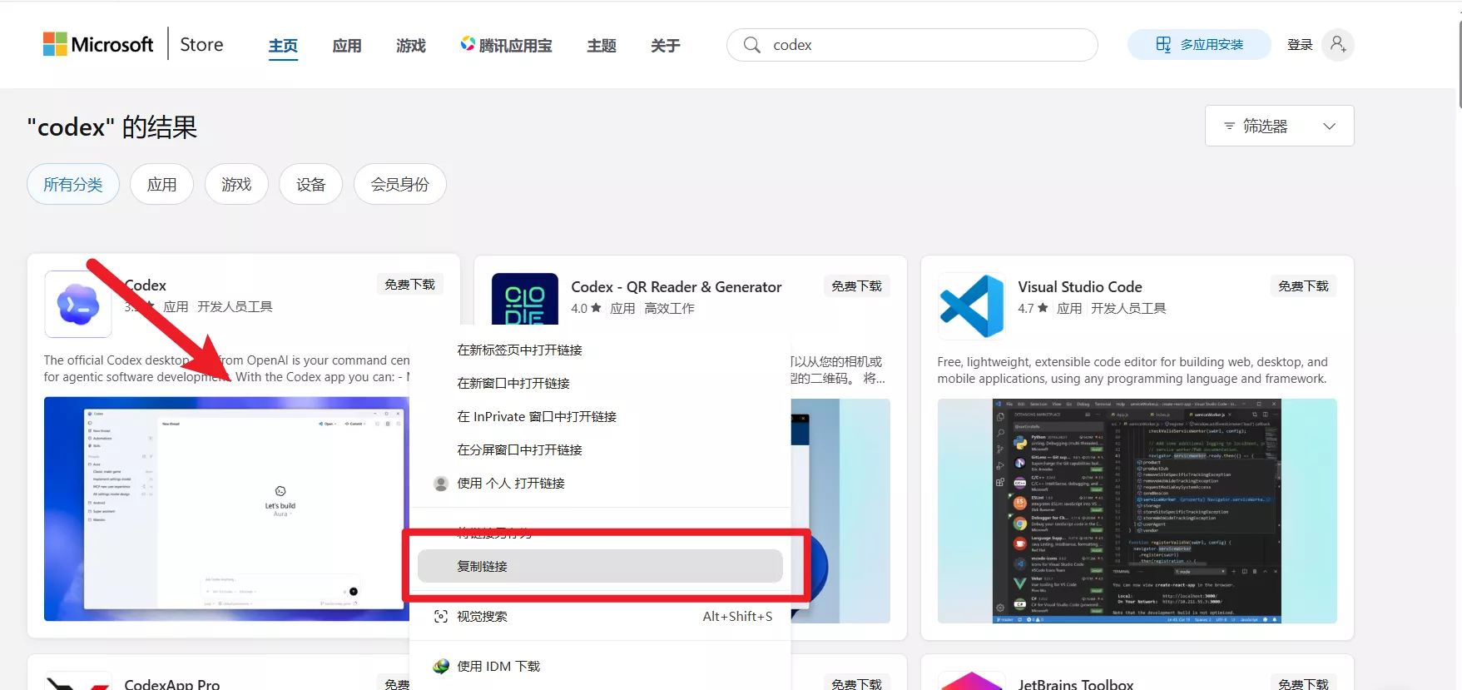Open the Codex app screenshot thumbnail
The image size is (1462, 690).
pos(226,509)
